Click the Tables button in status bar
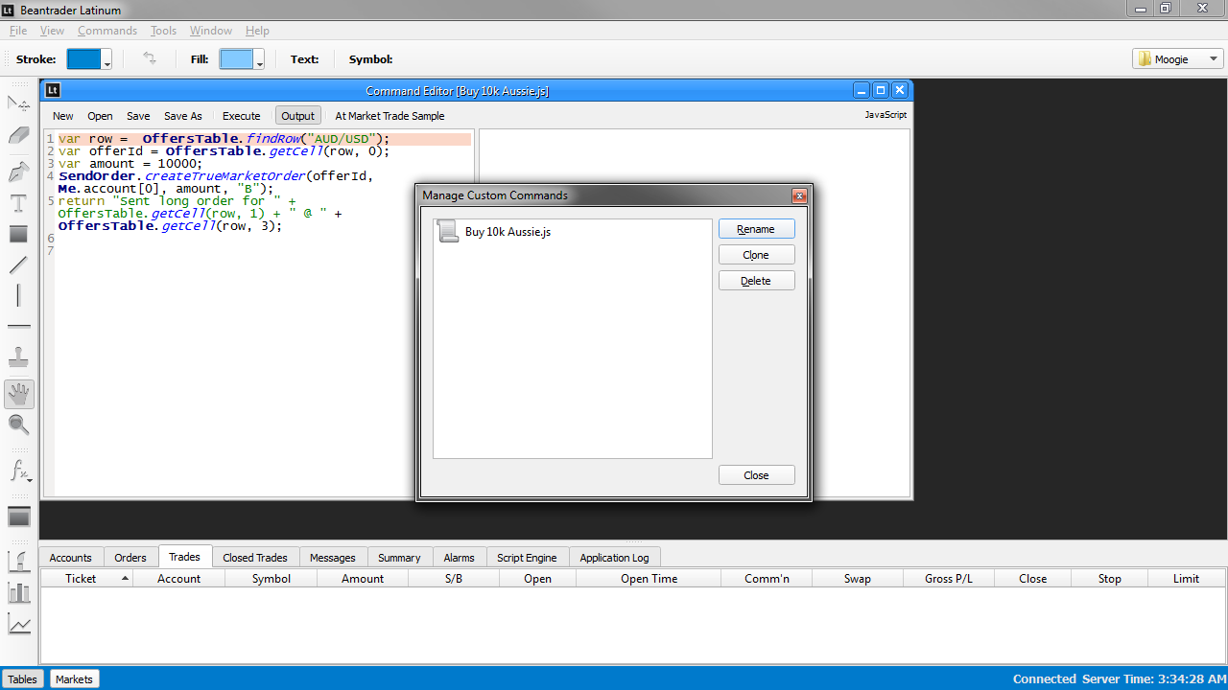Screen dimensions: 1228x690 coord(23,679)
